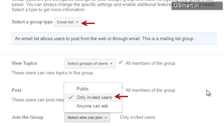Click All members of the group for View Topics
The width and height of the screenshot is (224, 126).
[x=150, y=63]
